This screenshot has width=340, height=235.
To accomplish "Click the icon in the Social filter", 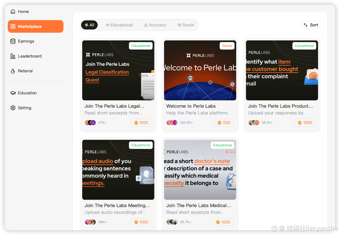I will 180,25.
